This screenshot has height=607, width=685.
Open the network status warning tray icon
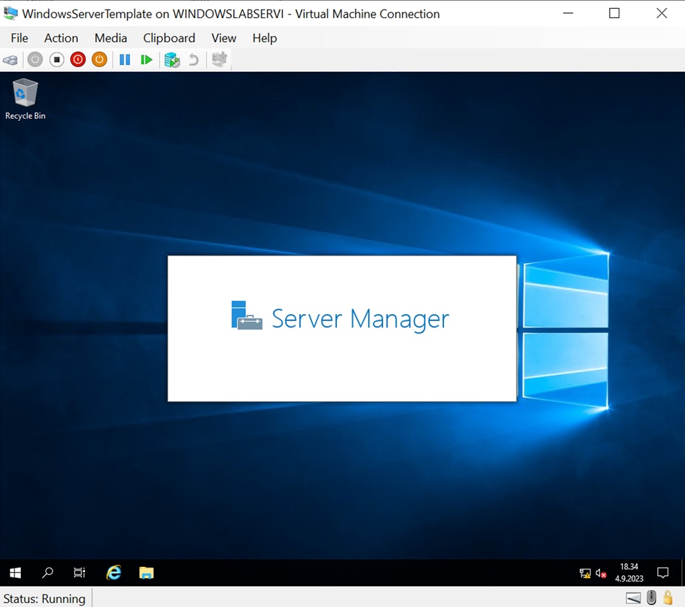point(585,572)
